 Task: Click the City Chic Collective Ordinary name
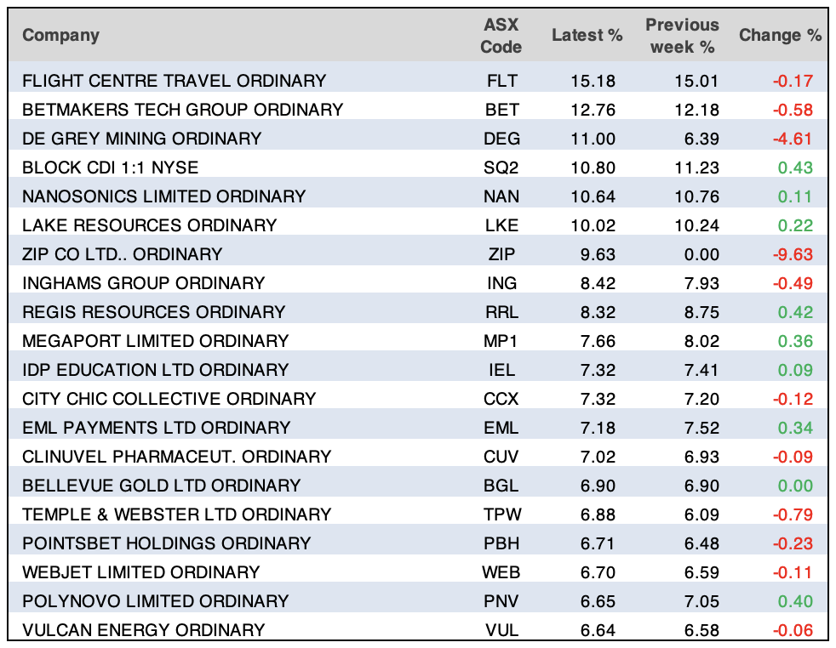click(169, 399)
